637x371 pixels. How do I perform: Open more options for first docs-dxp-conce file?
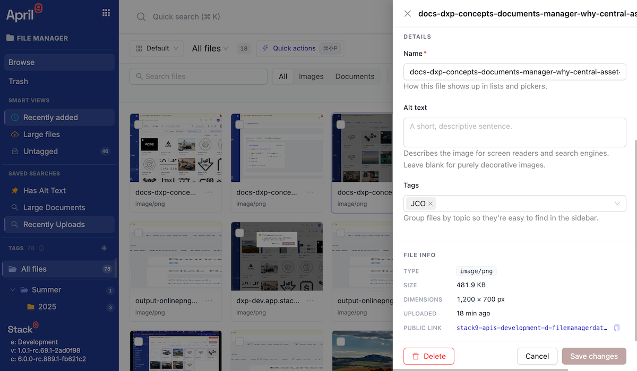click(x=209, y=192)
